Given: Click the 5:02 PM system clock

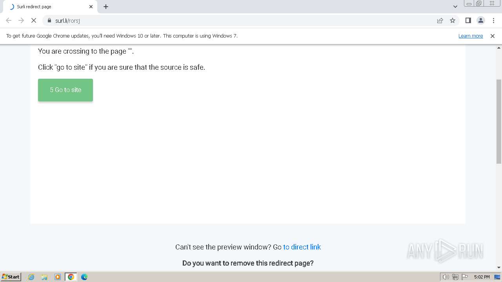Looking at the screenshot, I should click(x=482, y=277).
